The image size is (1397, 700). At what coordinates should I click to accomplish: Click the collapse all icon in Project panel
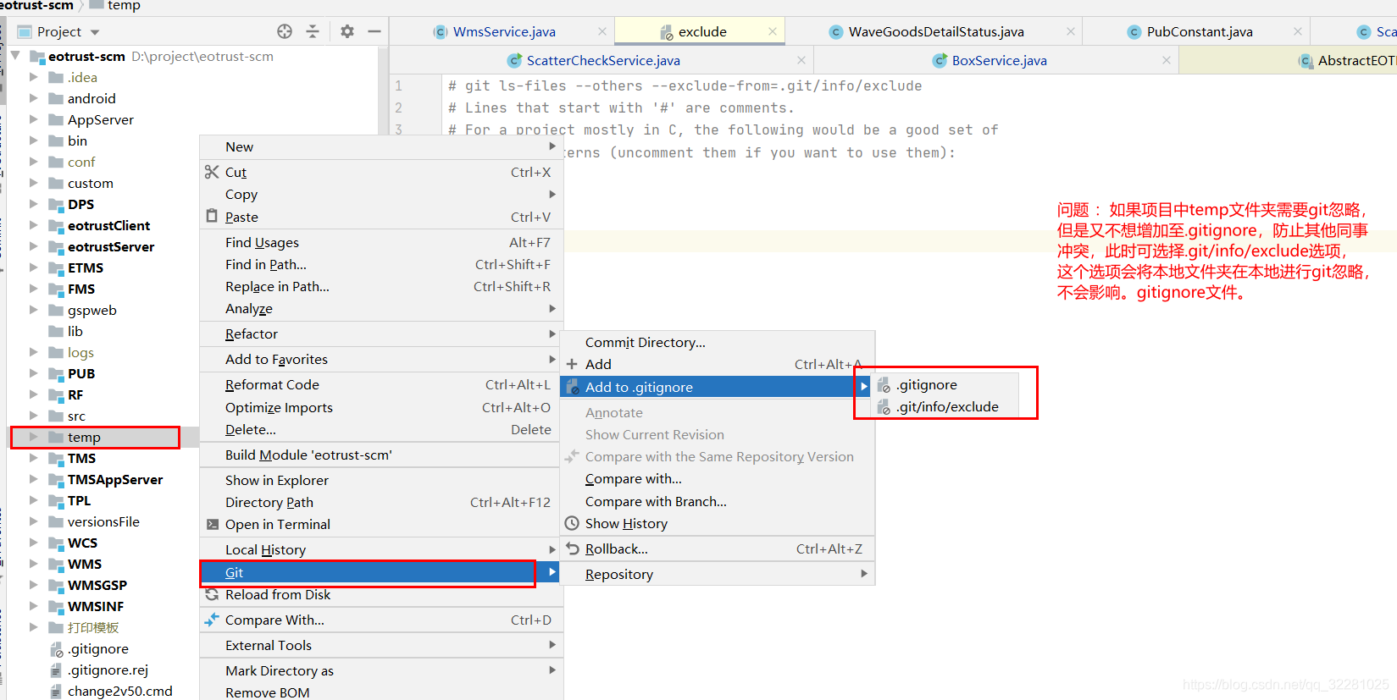pyautogui.click(x=313, y=31)
